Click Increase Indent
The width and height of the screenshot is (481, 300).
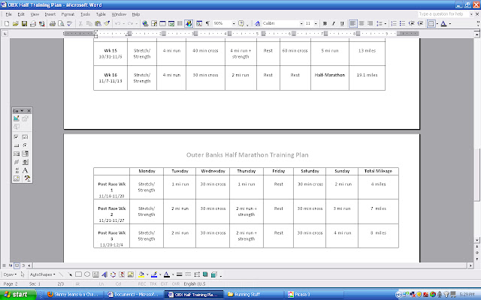pos(420,23)
